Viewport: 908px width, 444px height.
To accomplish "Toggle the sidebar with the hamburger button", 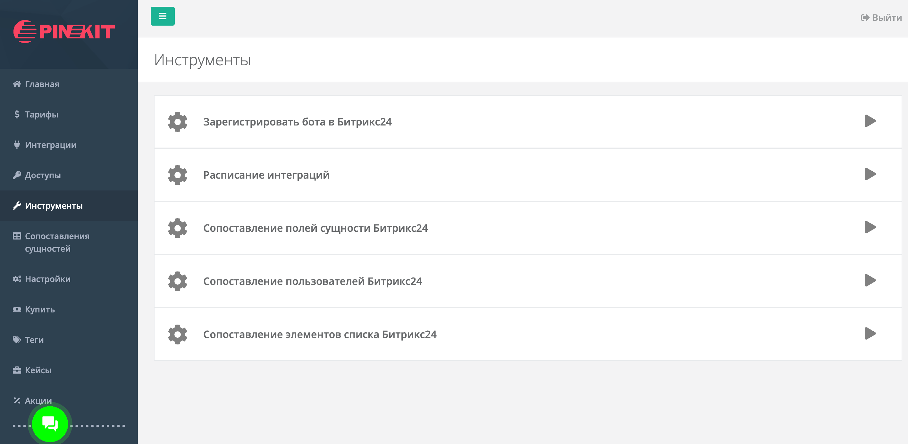I will [x=163, y=16].
